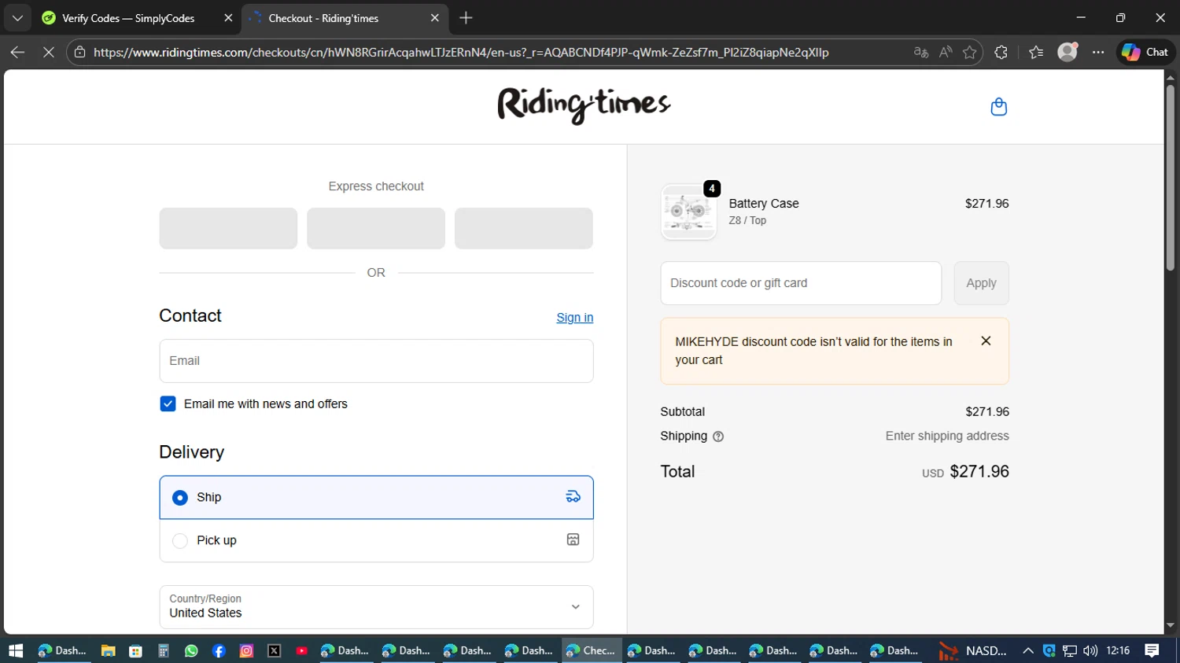This screenshot has width=1180, height=663.
Task: Open a new browser tab
Action: 466,17
